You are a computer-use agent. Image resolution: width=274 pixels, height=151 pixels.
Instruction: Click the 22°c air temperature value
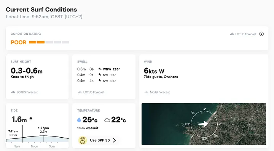(118, 120)
